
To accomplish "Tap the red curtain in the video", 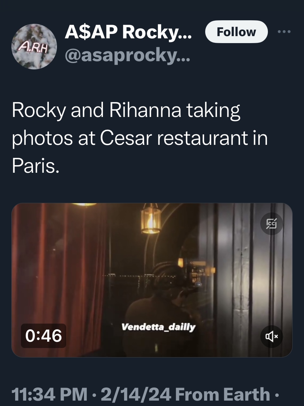I will tap(59, 273).
